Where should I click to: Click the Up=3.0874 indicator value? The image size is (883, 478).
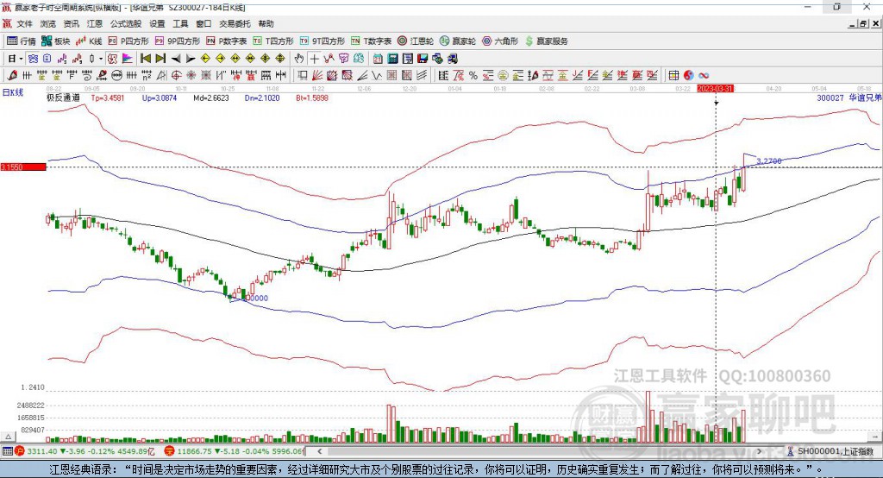pyautogui.click(x=160, y=97)
